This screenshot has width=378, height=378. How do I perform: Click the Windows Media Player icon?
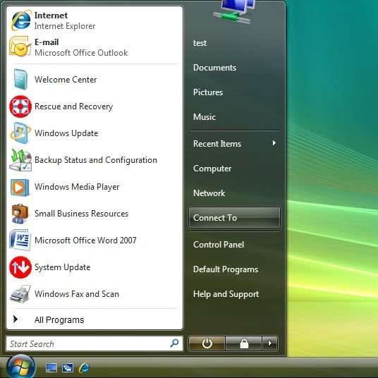(20, 187)
